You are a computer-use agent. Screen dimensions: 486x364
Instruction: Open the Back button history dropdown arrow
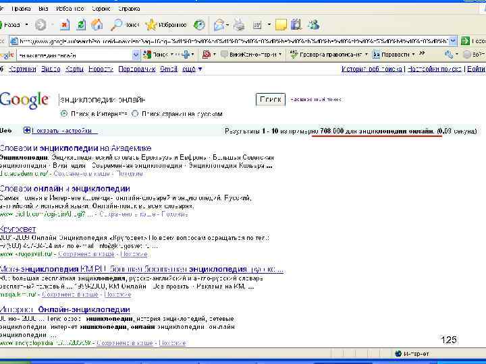[x=27, y=24]
